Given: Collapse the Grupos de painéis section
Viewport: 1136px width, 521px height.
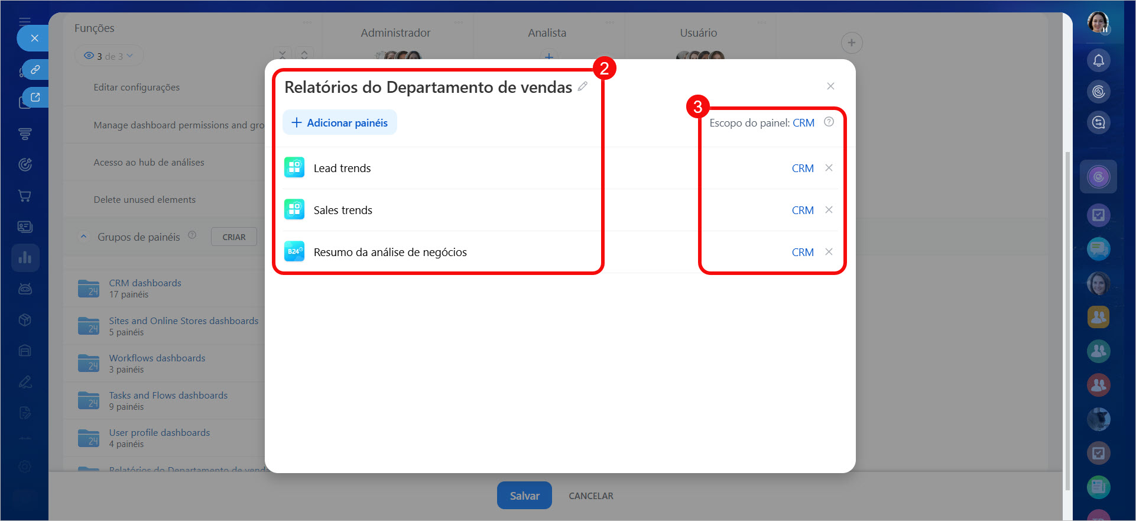Looking at the screenshot, I should pyautogui.click(x=83, y=237).
